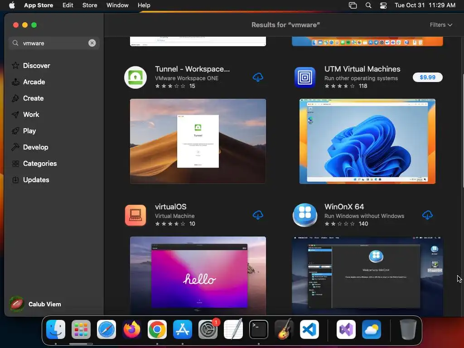
Task: Open the Window menu
Action: coord(117,5)
